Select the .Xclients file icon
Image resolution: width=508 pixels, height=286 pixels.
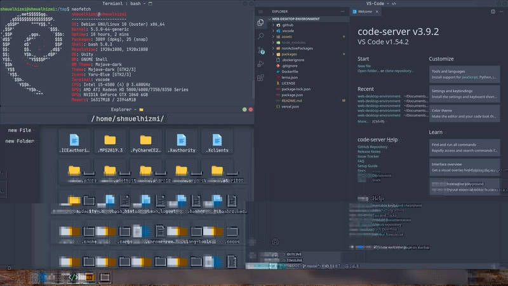point(217,140)
